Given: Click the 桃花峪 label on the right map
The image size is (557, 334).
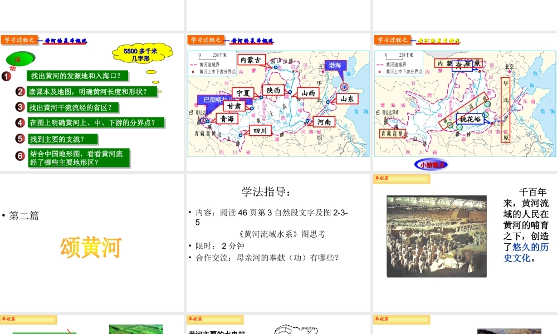Looking at the screenshot, I should point(470,119).
